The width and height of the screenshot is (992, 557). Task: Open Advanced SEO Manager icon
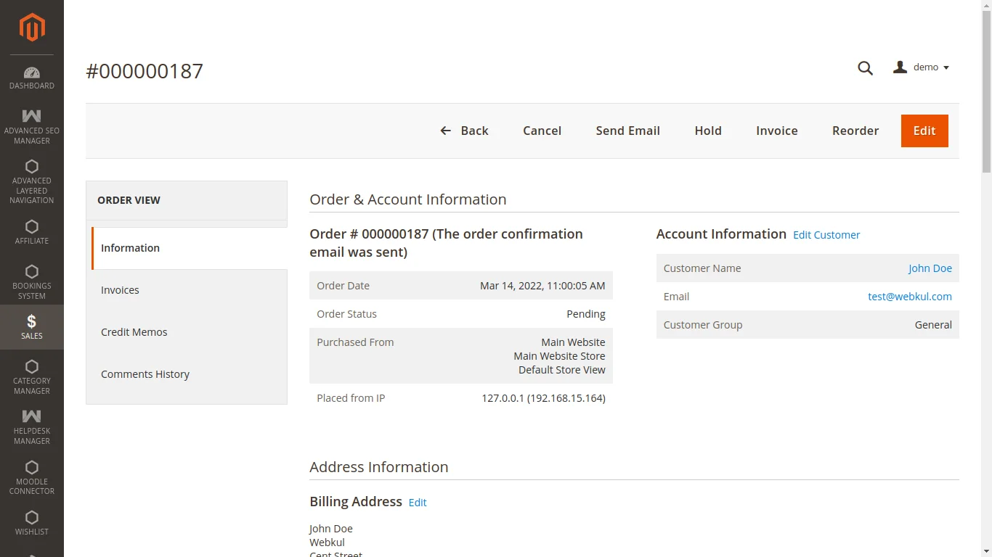click(32, 116)
